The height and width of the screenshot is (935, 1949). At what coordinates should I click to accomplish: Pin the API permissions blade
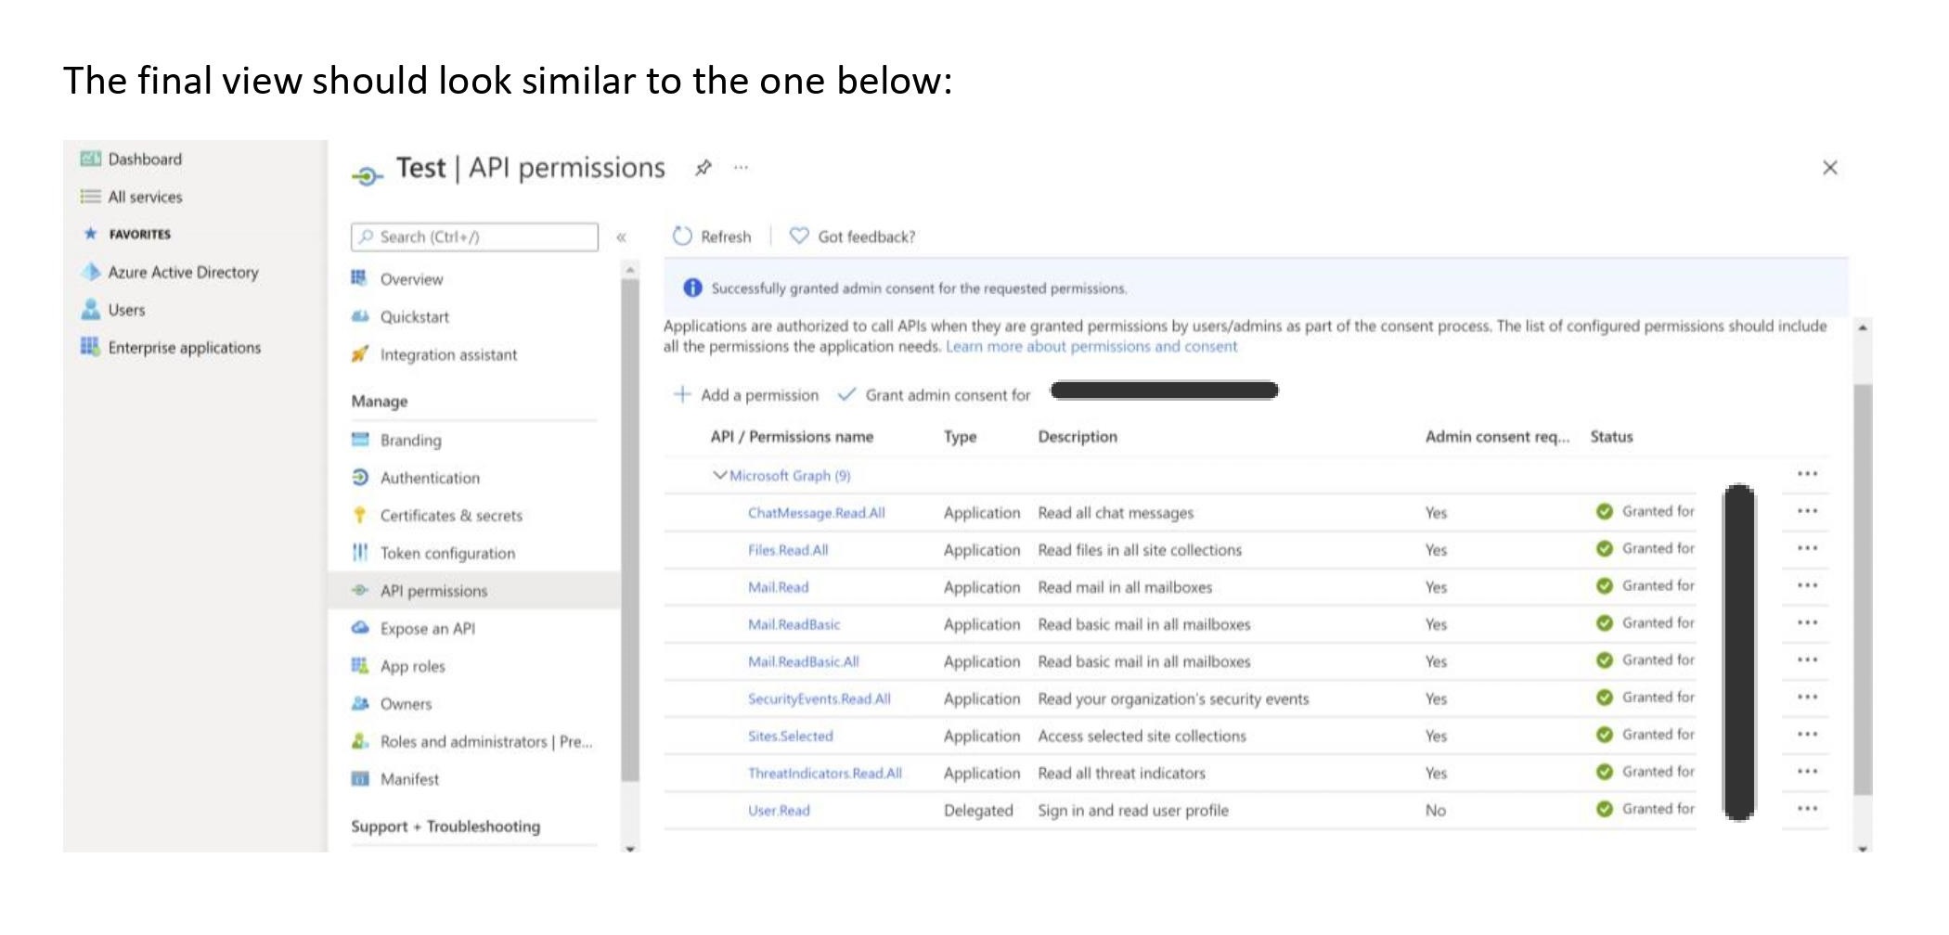click(703, 168)
